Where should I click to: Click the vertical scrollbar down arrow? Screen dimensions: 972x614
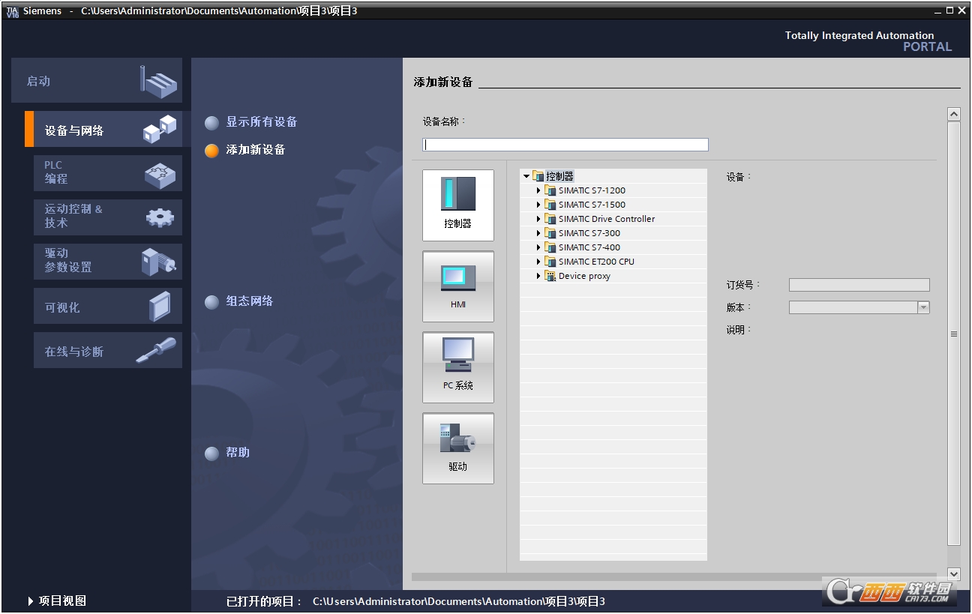click(x=954, y=574)
